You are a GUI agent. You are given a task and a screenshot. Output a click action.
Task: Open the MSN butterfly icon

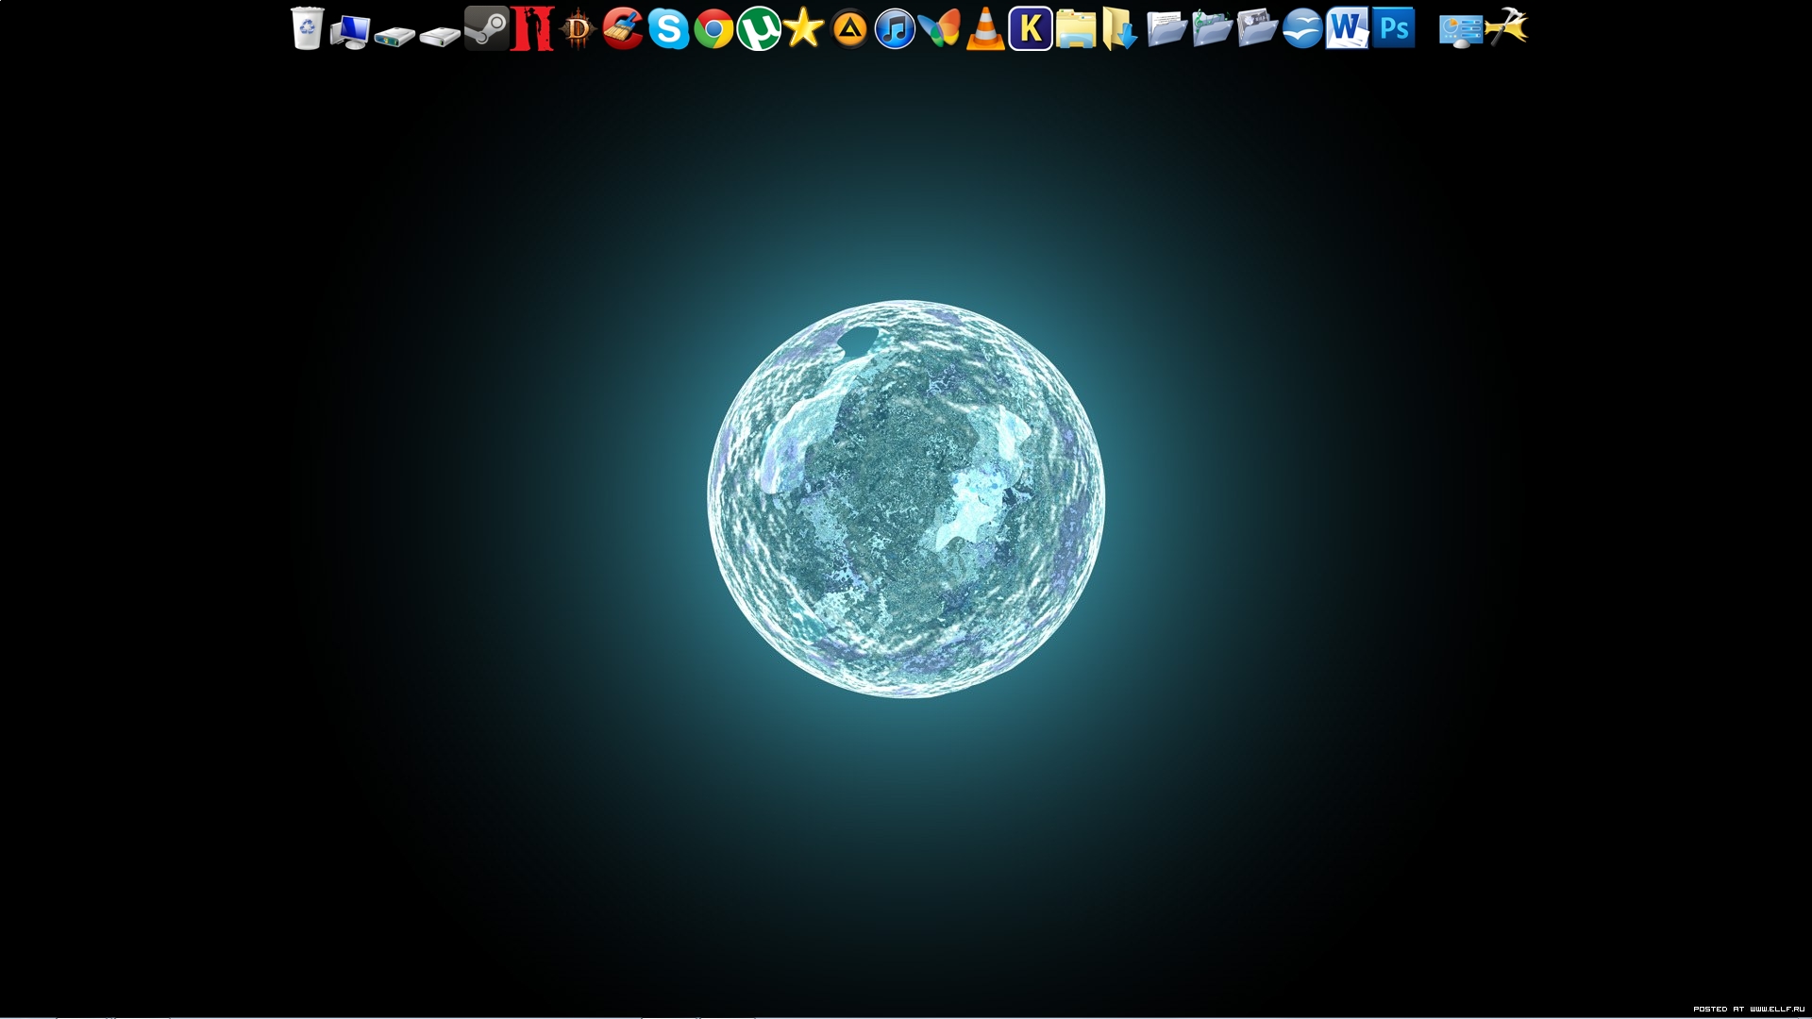tap(939, 28)
